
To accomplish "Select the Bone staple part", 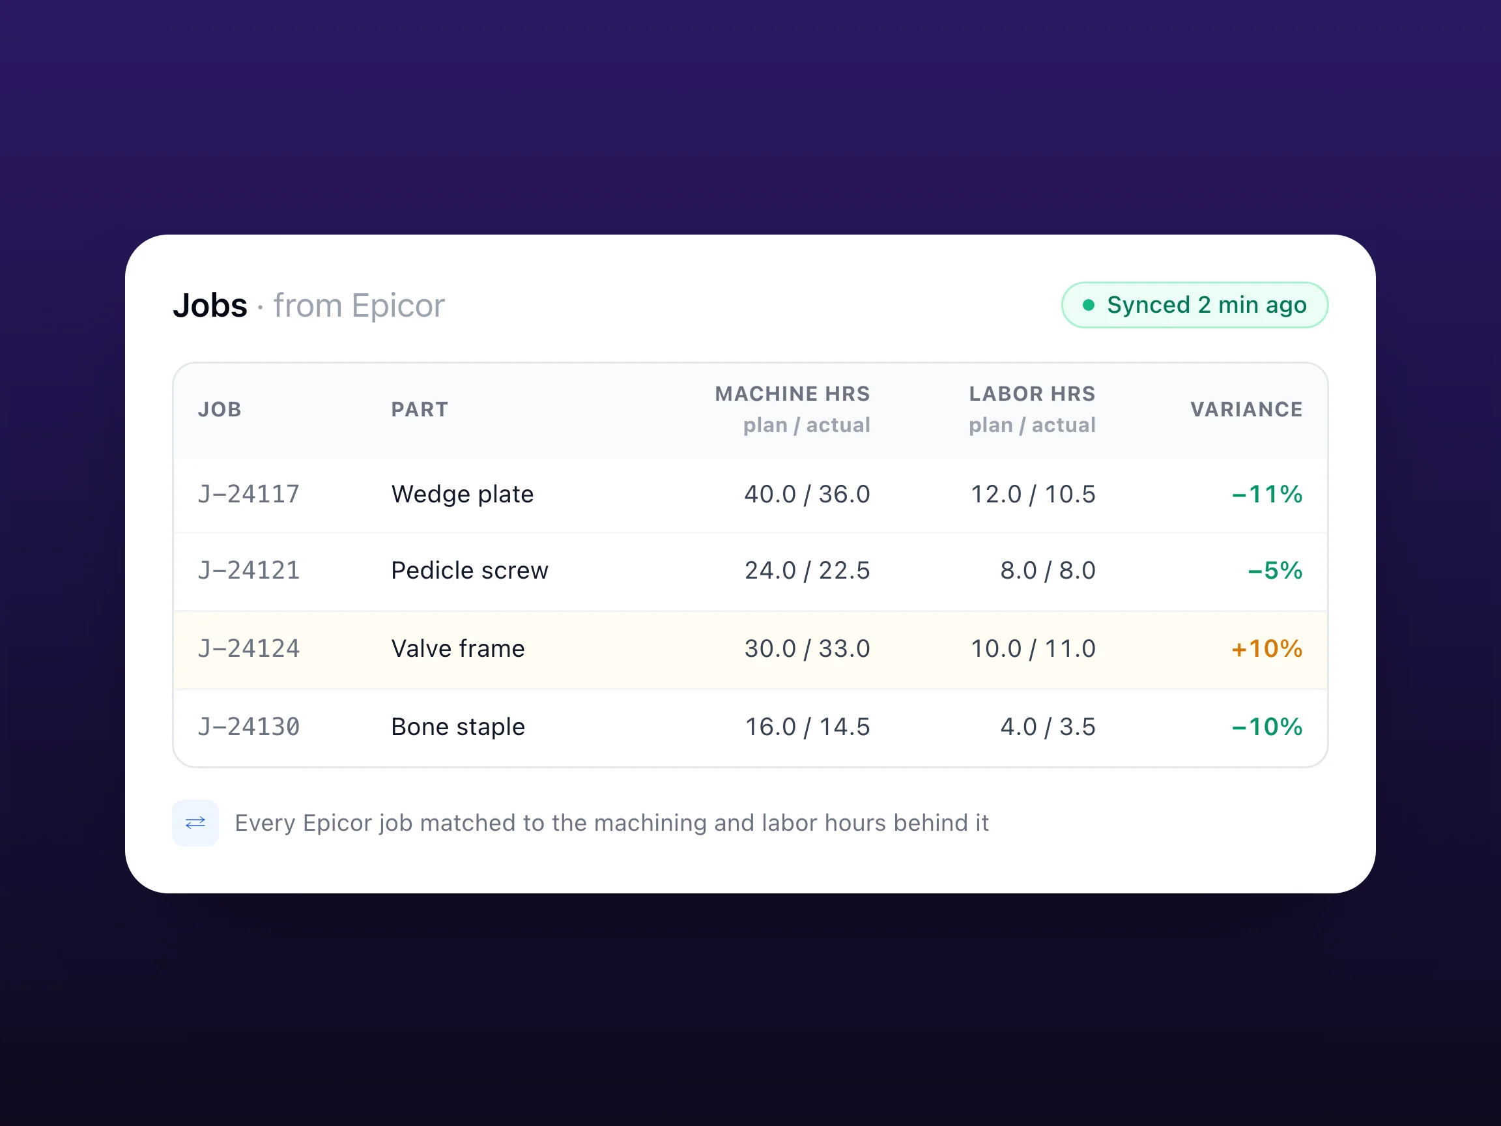I will tap(458, 727).
